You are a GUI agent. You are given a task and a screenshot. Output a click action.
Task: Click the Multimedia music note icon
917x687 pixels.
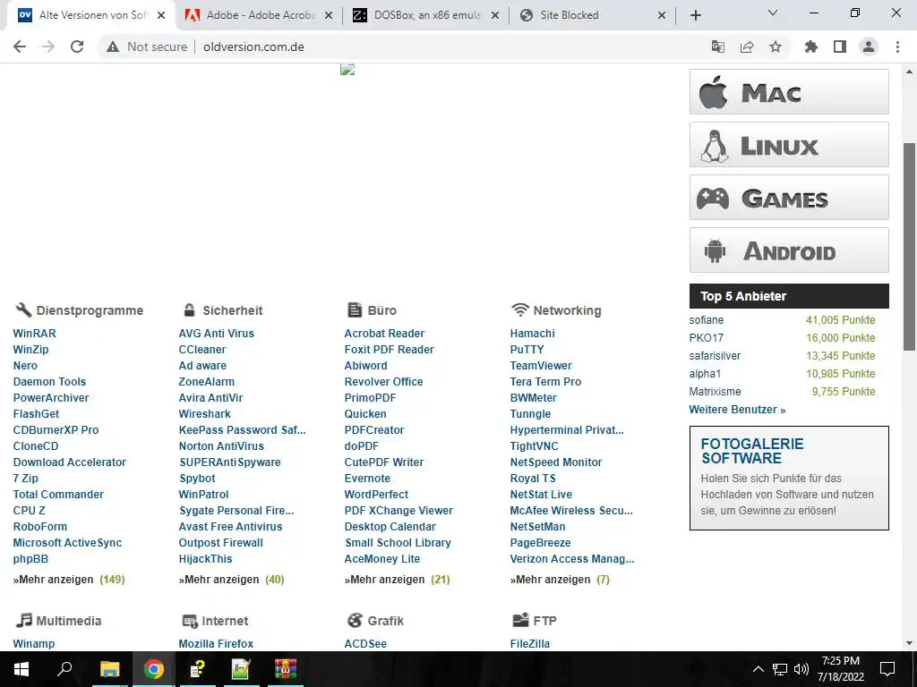click(x=24, y=620)
